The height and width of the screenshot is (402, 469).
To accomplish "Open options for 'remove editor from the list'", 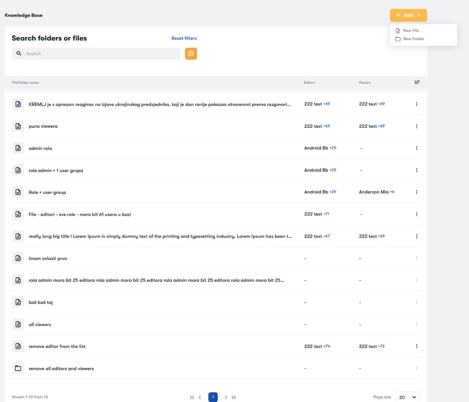I will 417,346.
